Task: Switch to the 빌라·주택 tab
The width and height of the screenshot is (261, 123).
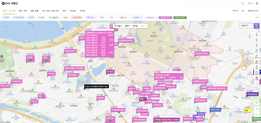Action: click(x=23, y=11)
